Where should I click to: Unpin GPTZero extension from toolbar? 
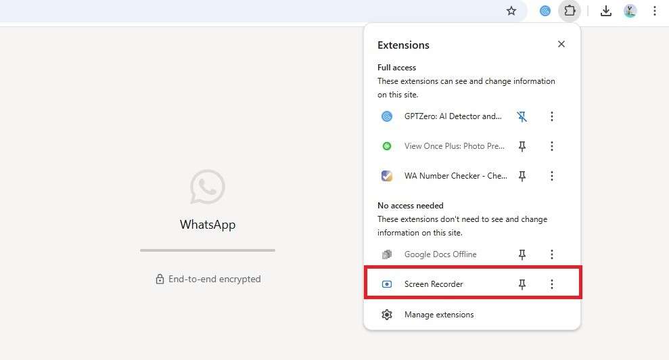[x=522, y=116]
